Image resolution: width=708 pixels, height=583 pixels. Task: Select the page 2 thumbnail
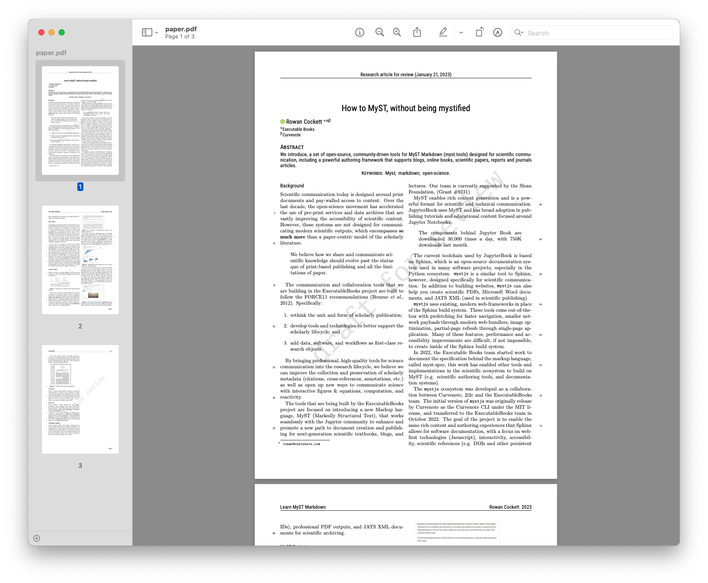point(80,259)
